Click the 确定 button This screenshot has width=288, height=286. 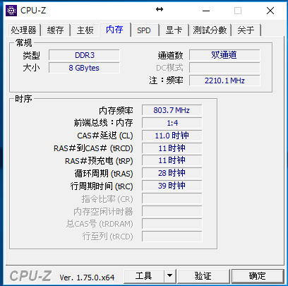click(x=258, y=276)
